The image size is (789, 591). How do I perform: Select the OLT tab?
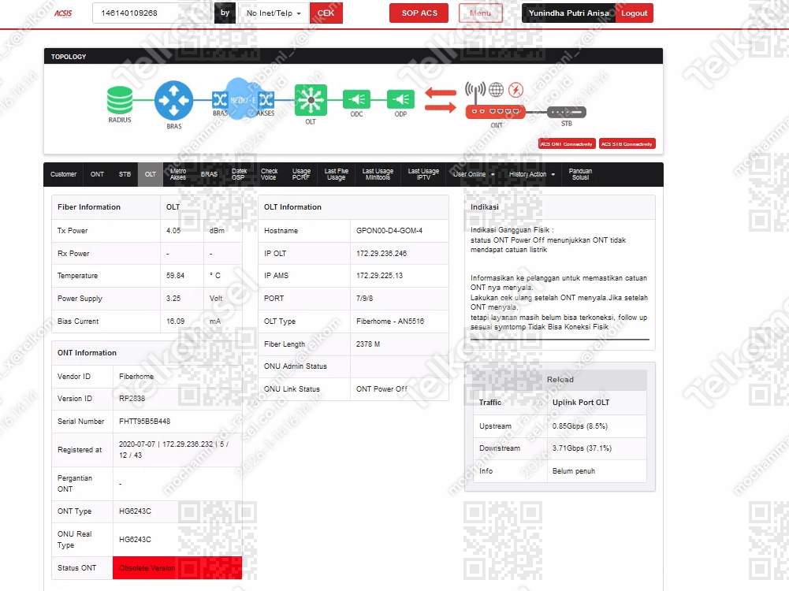[151, 174]
